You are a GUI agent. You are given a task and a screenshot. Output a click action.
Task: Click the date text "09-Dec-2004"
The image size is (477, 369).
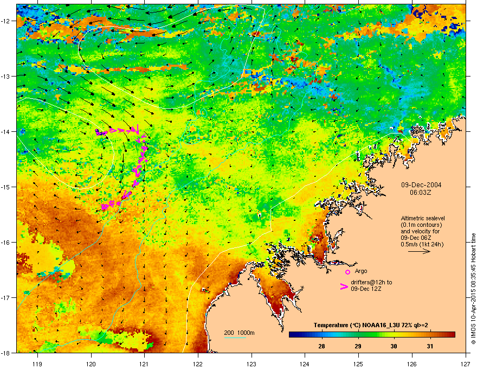(421, 185)
